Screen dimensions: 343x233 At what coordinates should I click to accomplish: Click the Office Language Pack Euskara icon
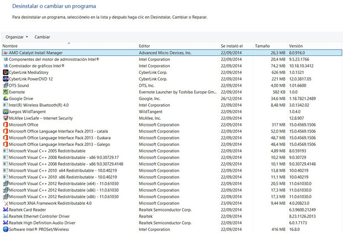tap(6, 138)
